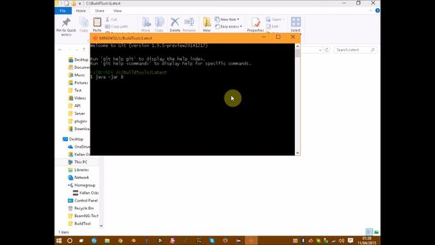Open Cortana search circle on taskbar
Screen dimensions: 435x245
click(x=69, y=240)
